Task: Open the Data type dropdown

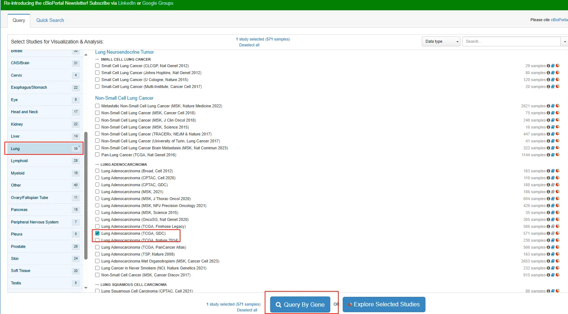Action: [441, 42]
